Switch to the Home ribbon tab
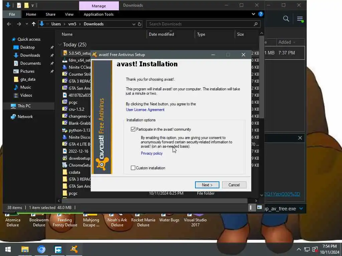The height and width of the screenshot is (256, 342). [31, 14]
